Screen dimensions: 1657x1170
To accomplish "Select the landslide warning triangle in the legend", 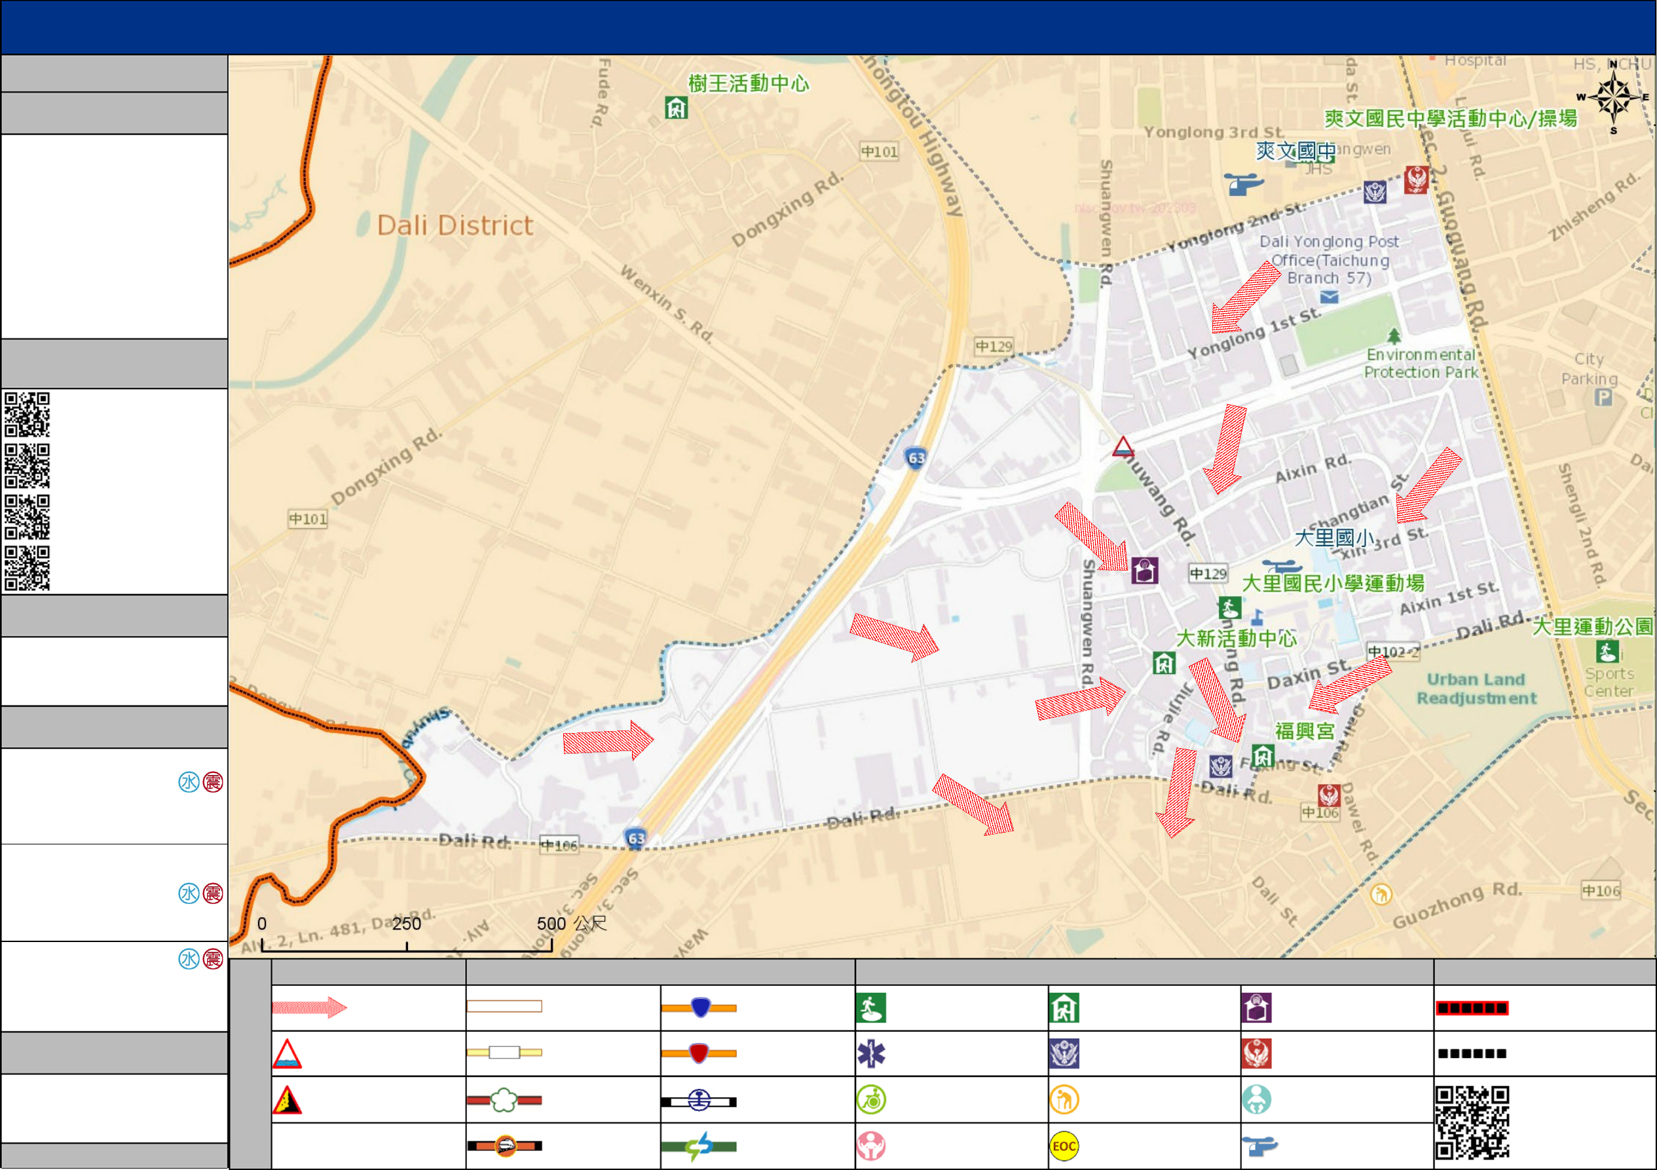I will [288, 1100].
